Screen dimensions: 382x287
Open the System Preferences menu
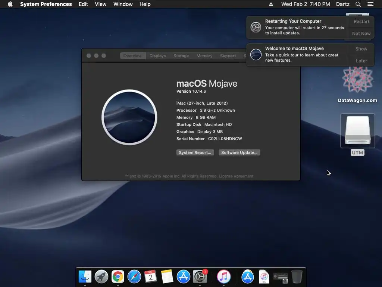click(46, 4)
